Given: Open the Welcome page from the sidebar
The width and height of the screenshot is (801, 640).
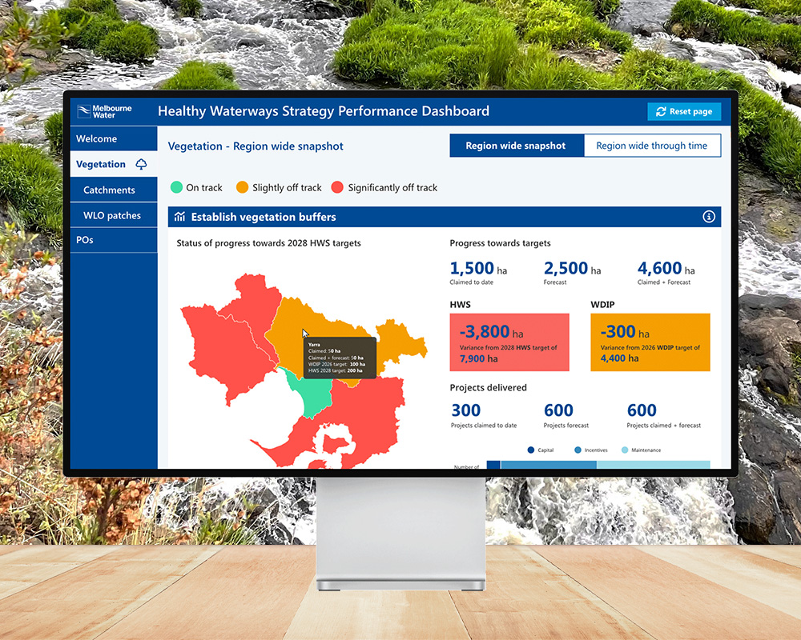Looking at the screenshot, I should coord(96,138).
